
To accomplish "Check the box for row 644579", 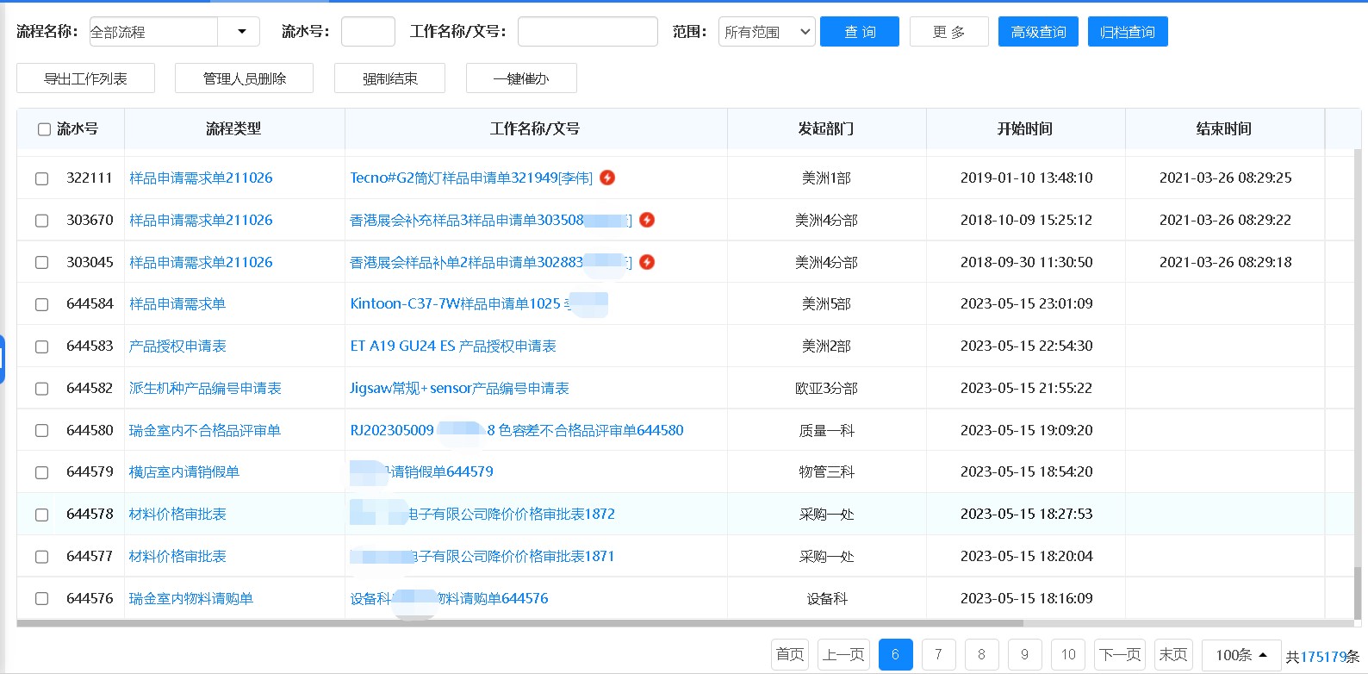I will coord(41,472).
